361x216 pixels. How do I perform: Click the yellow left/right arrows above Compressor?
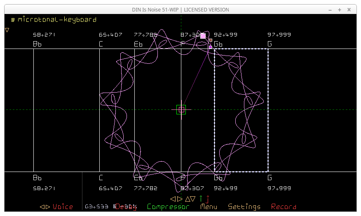(176, 199)
